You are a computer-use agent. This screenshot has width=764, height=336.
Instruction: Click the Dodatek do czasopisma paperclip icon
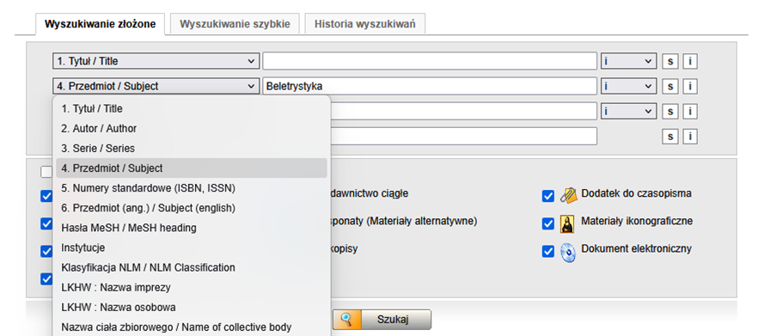(x=568, y=195)
